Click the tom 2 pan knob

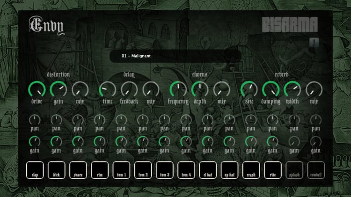[x=143, y=120]
